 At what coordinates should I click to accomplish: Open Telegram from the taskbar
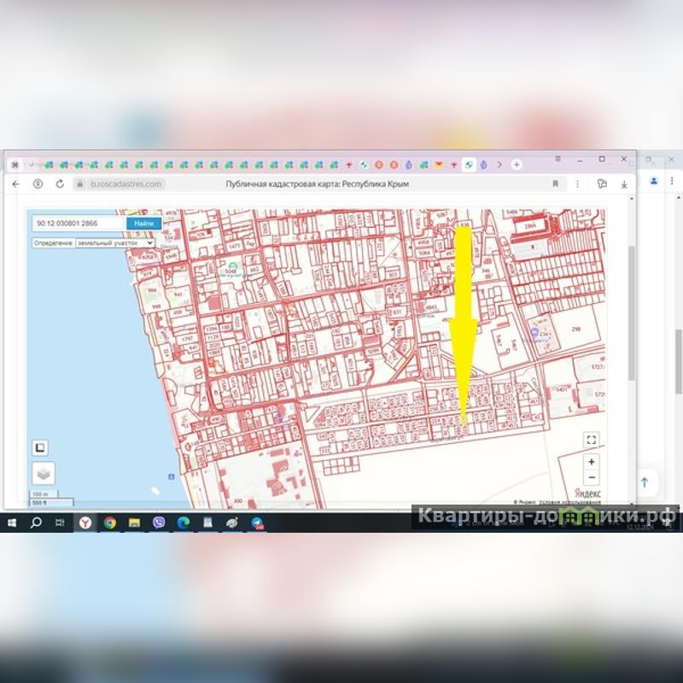click(257, 522)
